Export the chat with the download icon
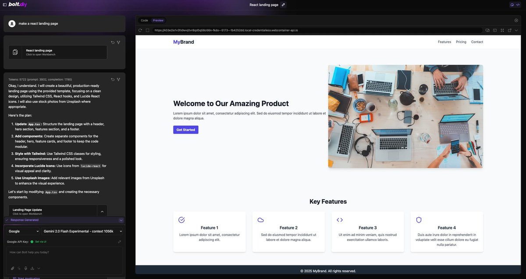Screen dimensions: 526x279 click(32, 268)
